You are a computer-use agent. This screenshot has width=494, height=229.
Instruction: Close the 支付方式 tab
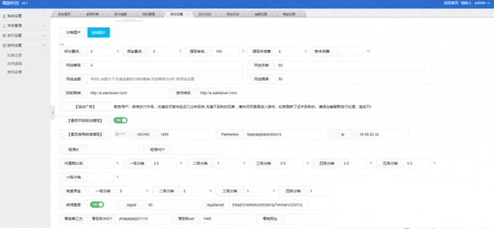click(x=216, y=14)
